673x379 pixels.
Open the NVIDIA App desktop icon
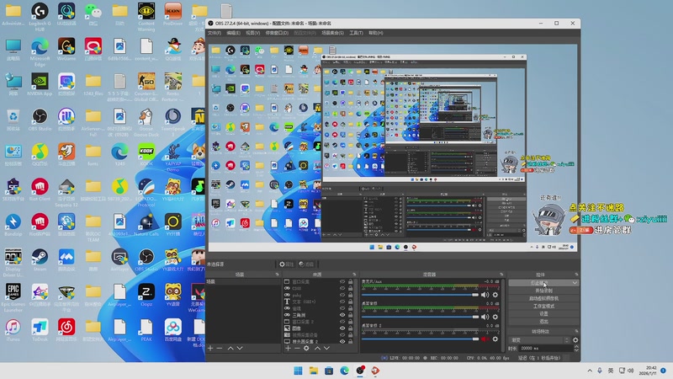pos(40,84)
